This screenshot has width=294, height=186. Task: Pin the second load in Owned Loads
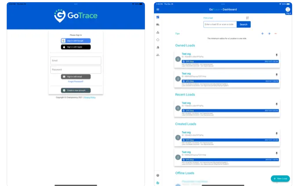coord(277,75)
